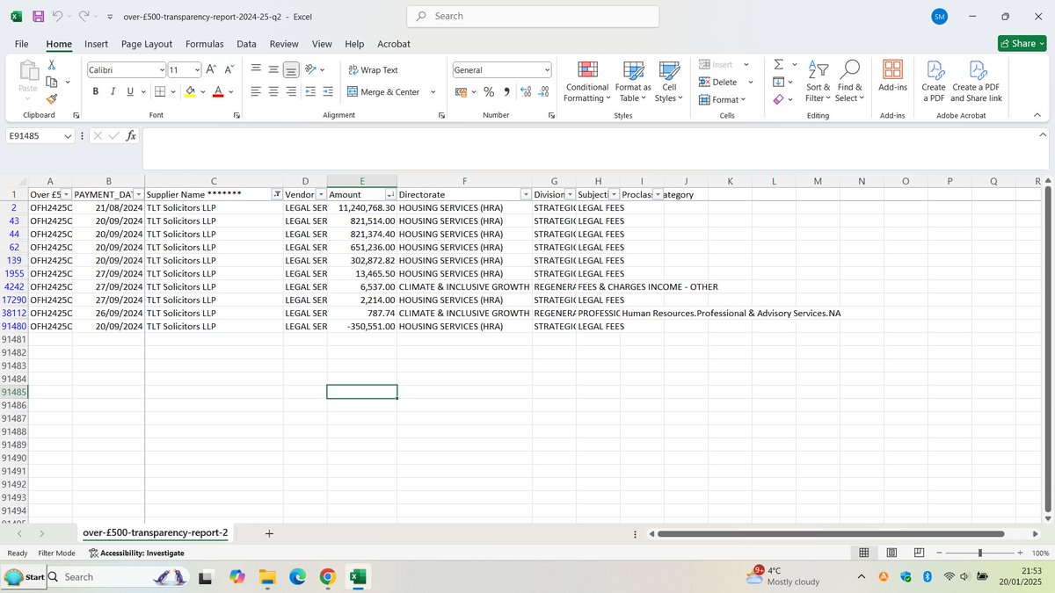Apply Comma Style format
Screen dimensions: 1055x593
pyautogui.click(x=506, y=91)
